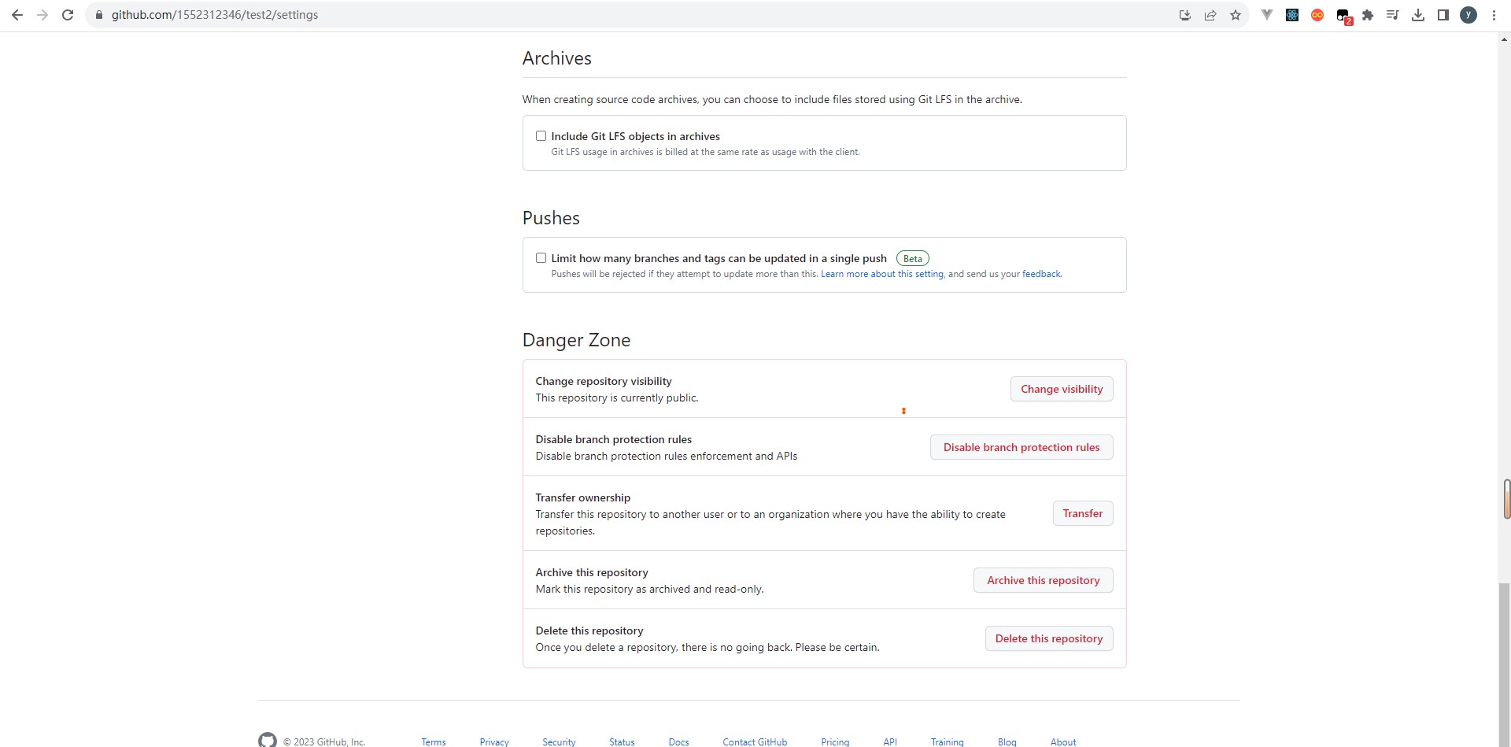Image resolution: width=1511 pixels, height=747 pixels.
Task: Open the Chrome profile avatar menu
Action: (1469, 15)
